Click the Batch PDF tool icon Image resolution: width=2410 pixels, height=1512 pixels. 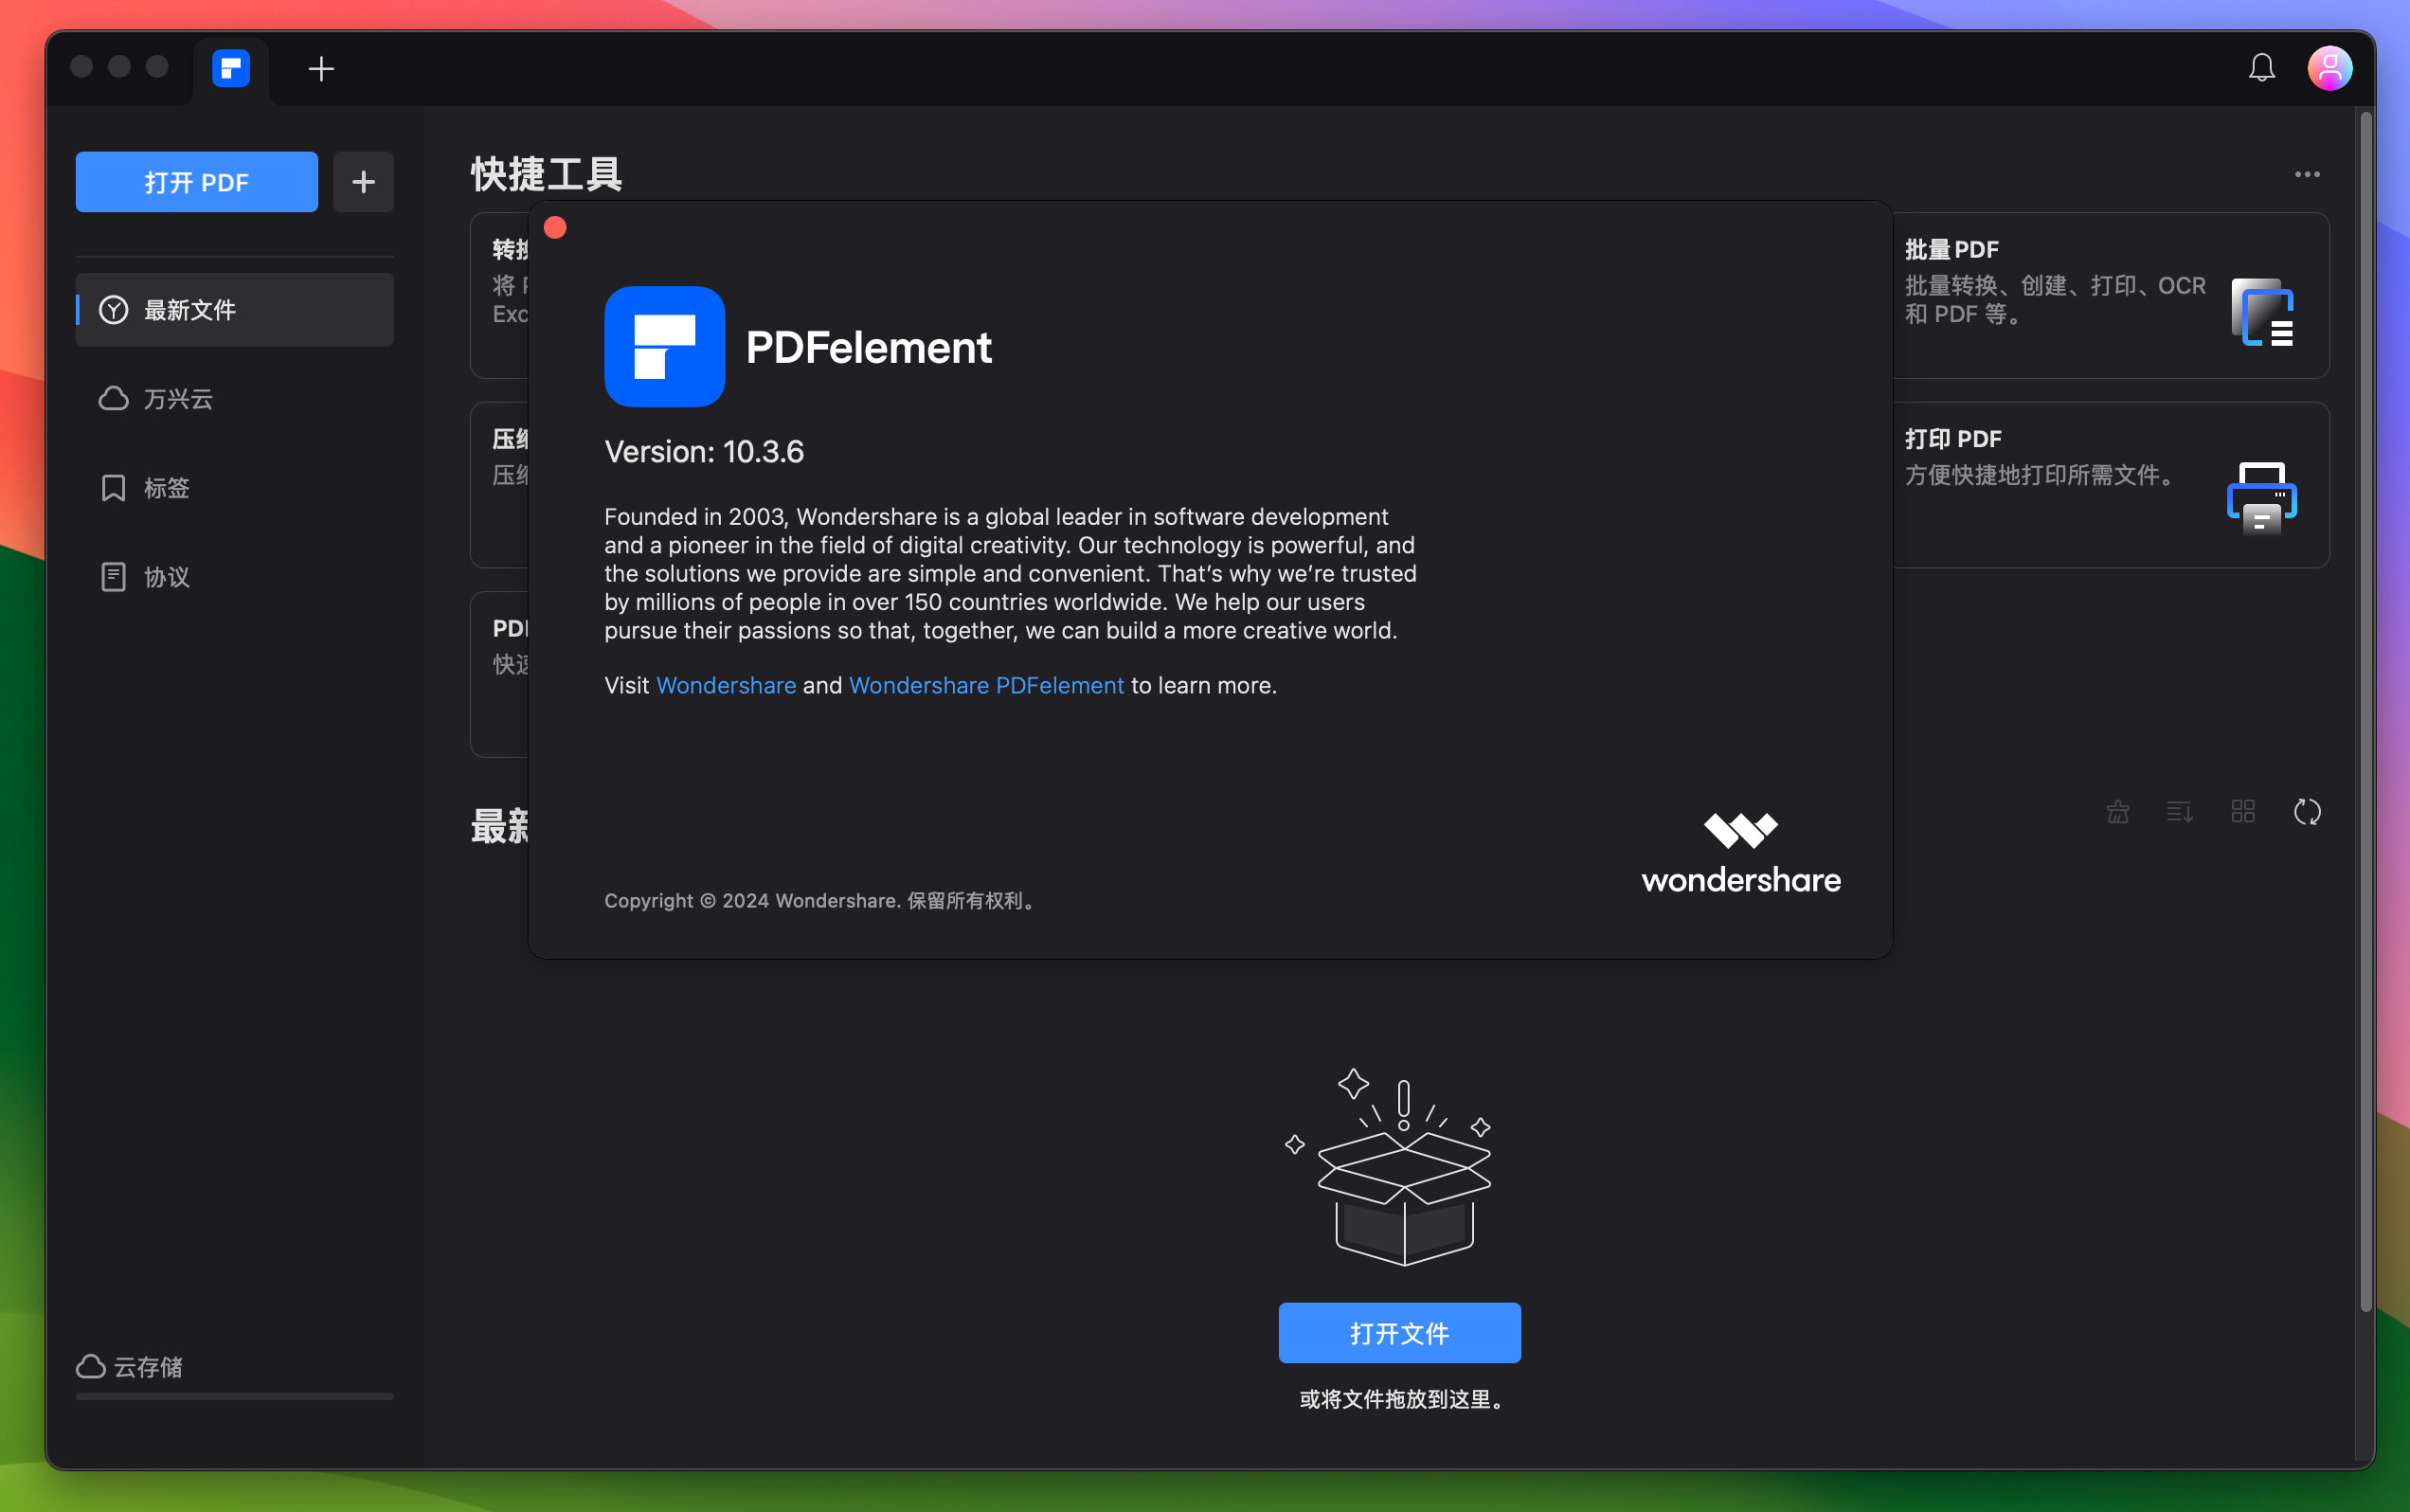point(2262,312)
